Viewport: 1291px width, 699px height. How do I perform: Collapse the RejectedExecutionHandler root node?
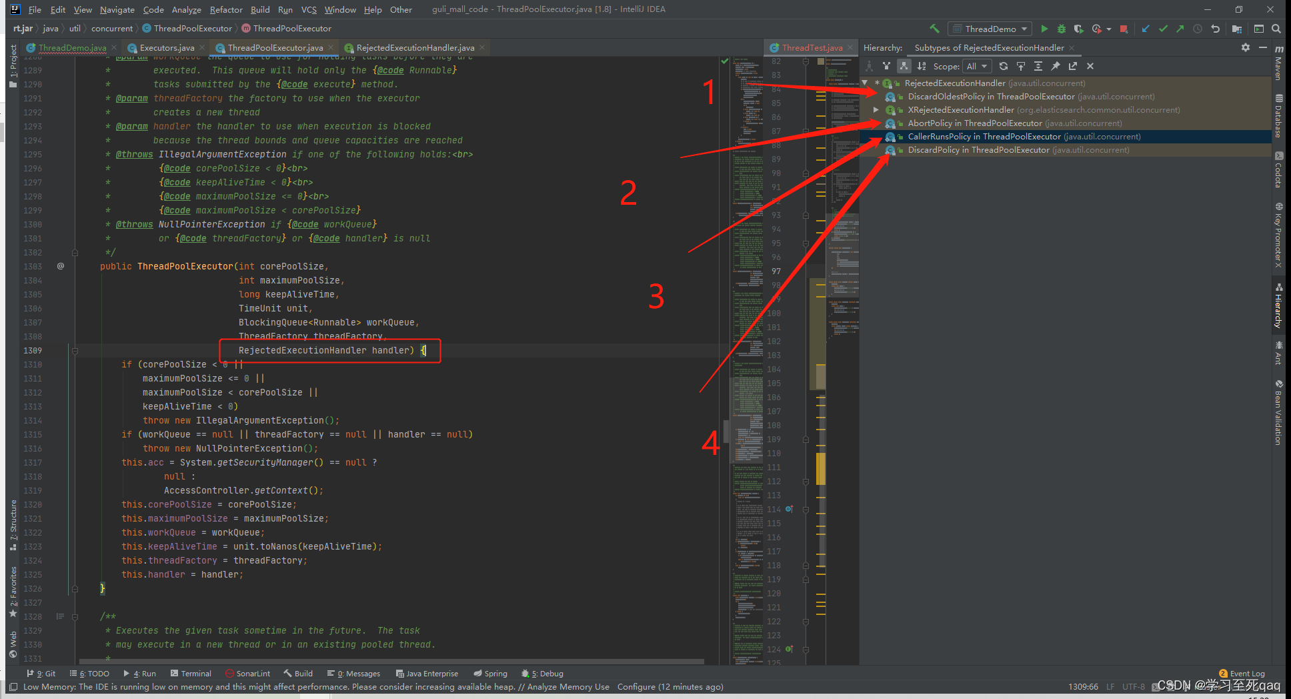[x=865, y=83]
